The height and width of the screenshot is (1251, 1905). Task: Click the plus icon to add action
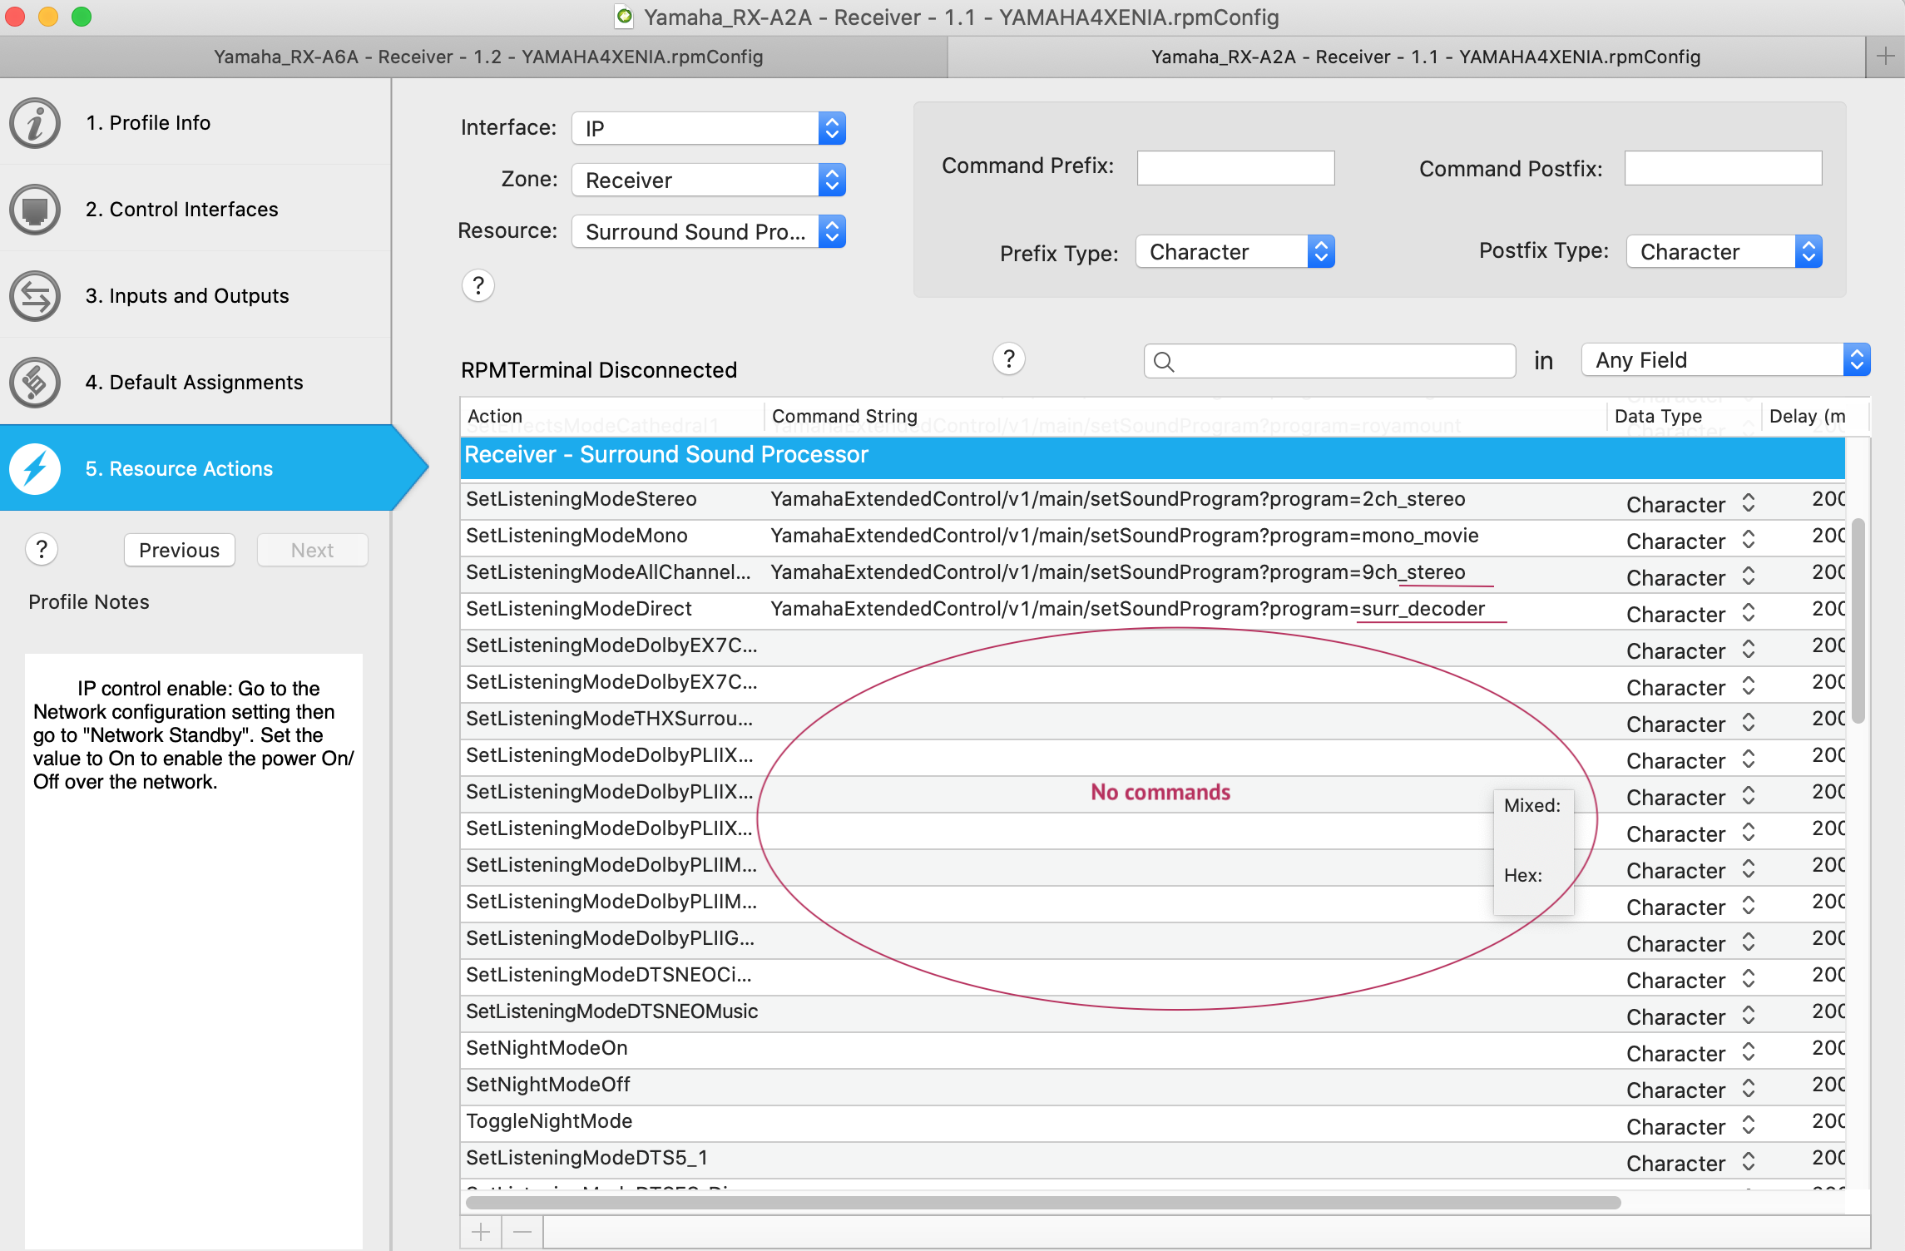(481, 1232)
